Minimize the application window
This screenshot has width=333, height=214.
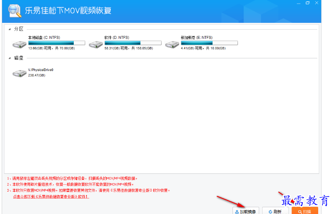[x=299, y=3]
